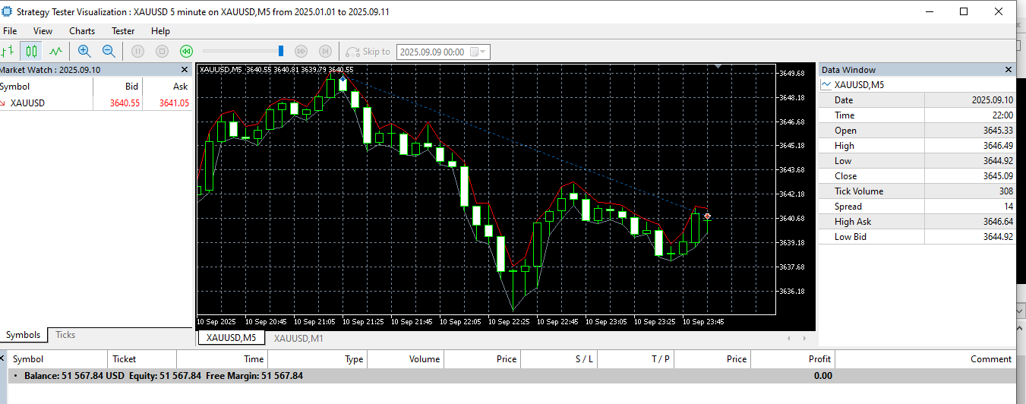Open the Charts menu

click(82, 31)
